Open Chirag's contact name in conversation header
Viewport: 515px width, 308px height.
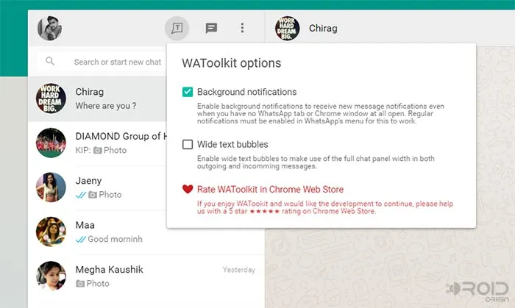point(323,29)
